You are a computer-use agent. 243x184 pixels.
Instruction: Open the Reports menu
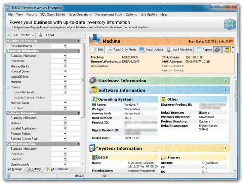point(31,14)
